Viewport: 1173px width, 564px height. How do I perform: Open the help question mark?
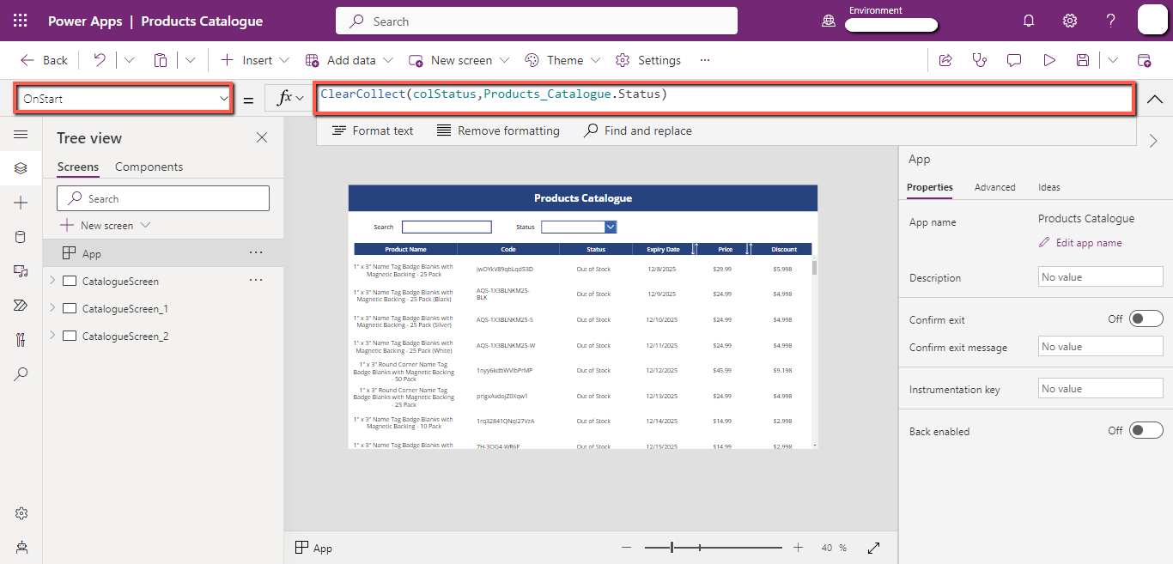point(1110,21)
